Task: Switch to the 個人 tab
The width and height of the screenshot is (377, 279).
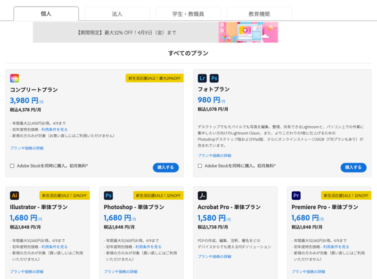Action: 46,14
